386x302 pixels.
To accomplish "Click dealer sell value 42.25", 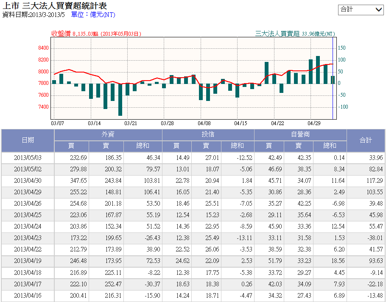I will click(x=304, y=204).
